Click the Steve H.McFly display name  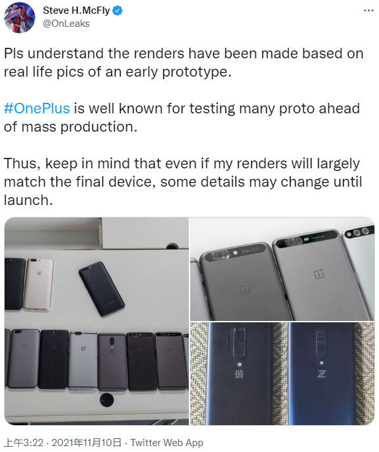click(77, 10)
